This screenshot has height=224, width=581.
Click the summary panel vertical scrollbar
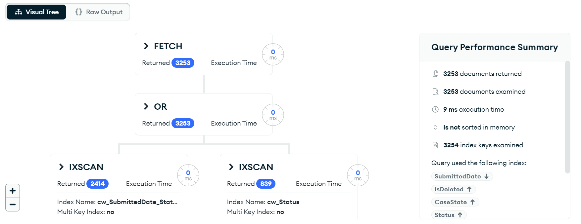click(x=567, y=117)
